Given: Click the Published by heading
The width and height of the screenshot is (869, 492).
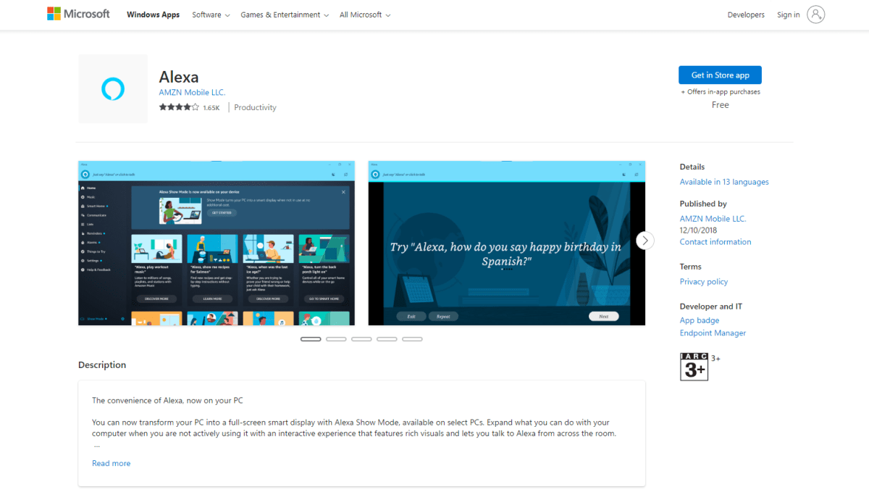Looking at the screenshot, I should 703,204.
